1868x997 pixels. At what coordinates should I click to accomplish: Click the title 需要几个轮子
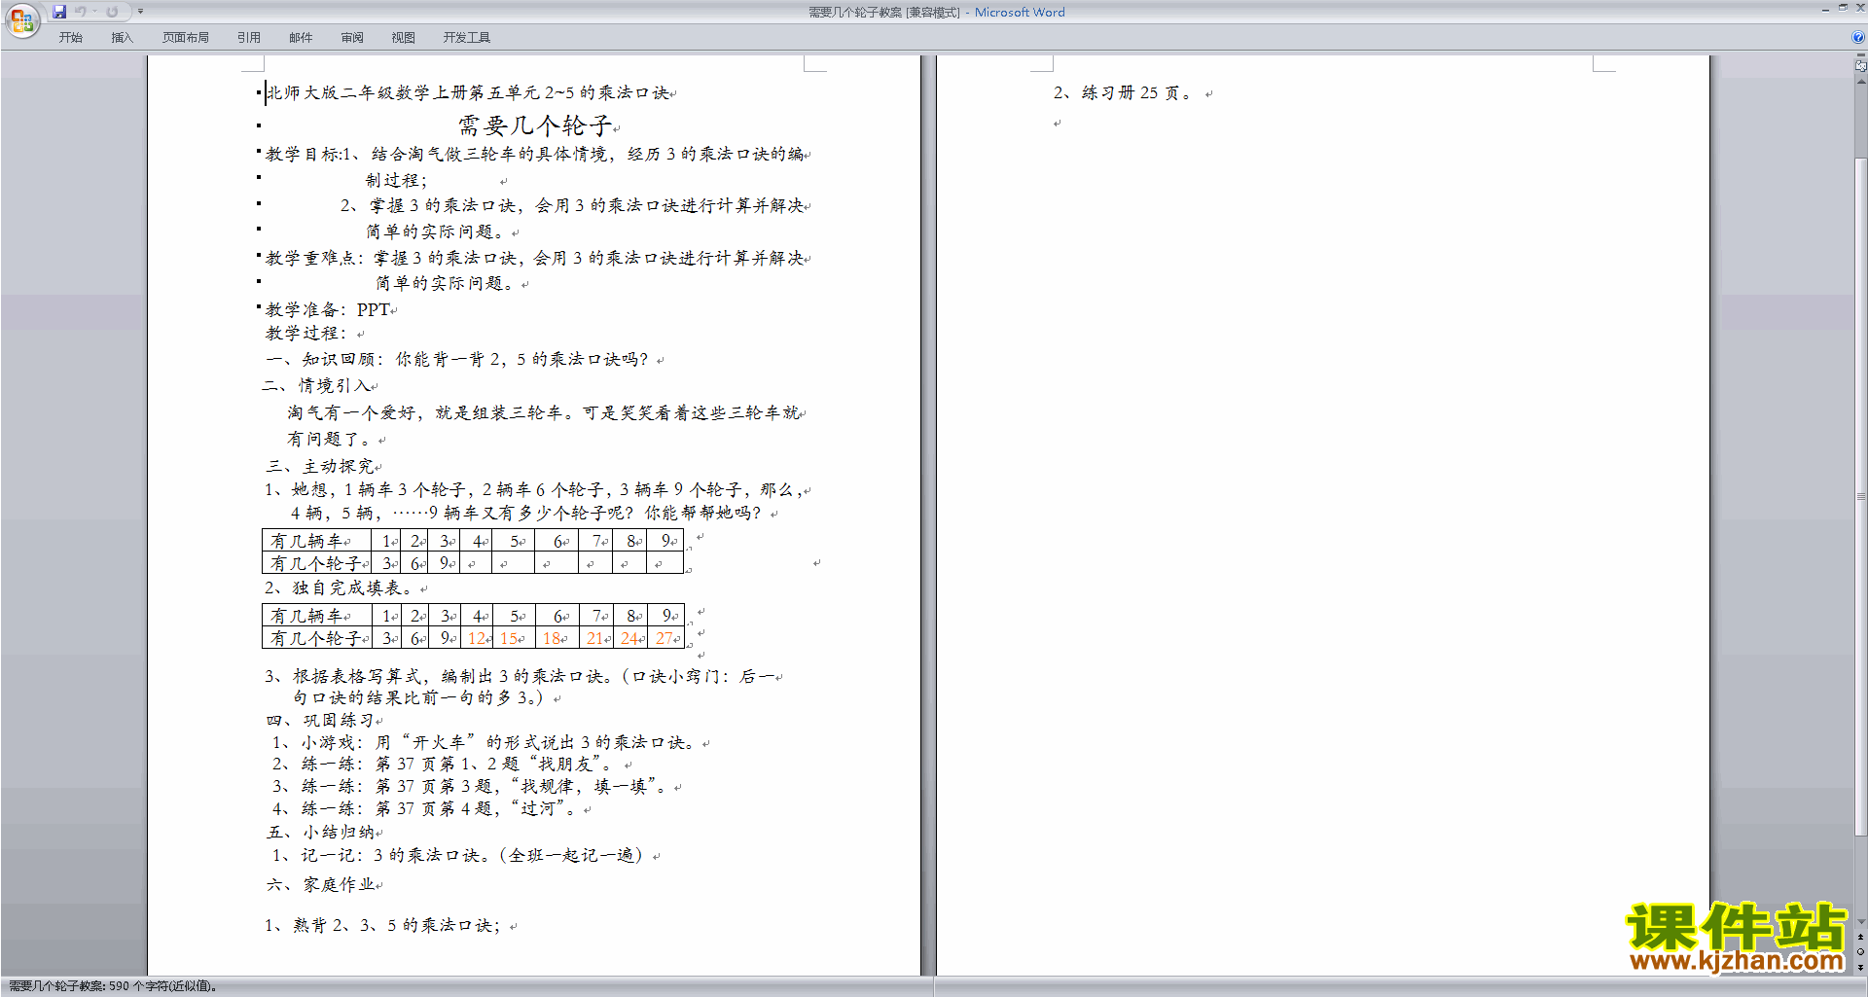(535, 125)
